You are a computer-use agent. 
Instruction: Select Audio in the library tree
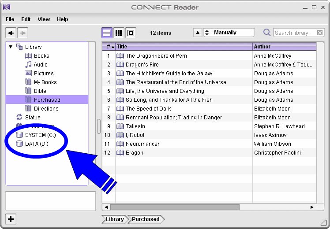pyautogui.click(x=41, y=64)
